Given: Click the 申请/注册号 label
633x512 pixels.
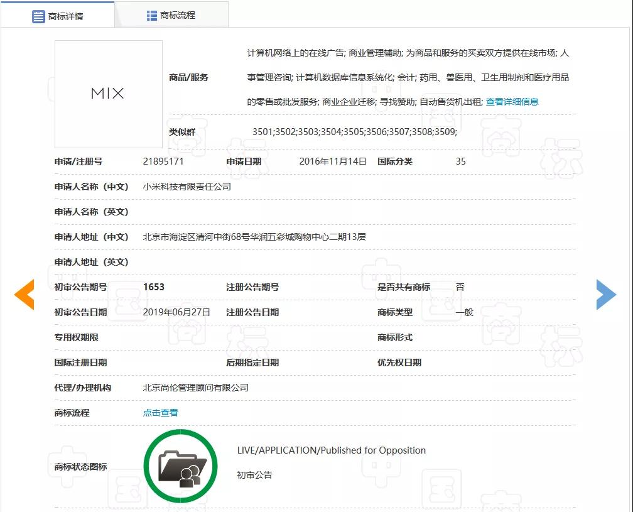Looking at the screenshot, I should pos(78,161).
